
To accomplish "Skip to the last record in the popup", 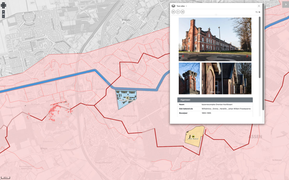I will click(183, 12).
